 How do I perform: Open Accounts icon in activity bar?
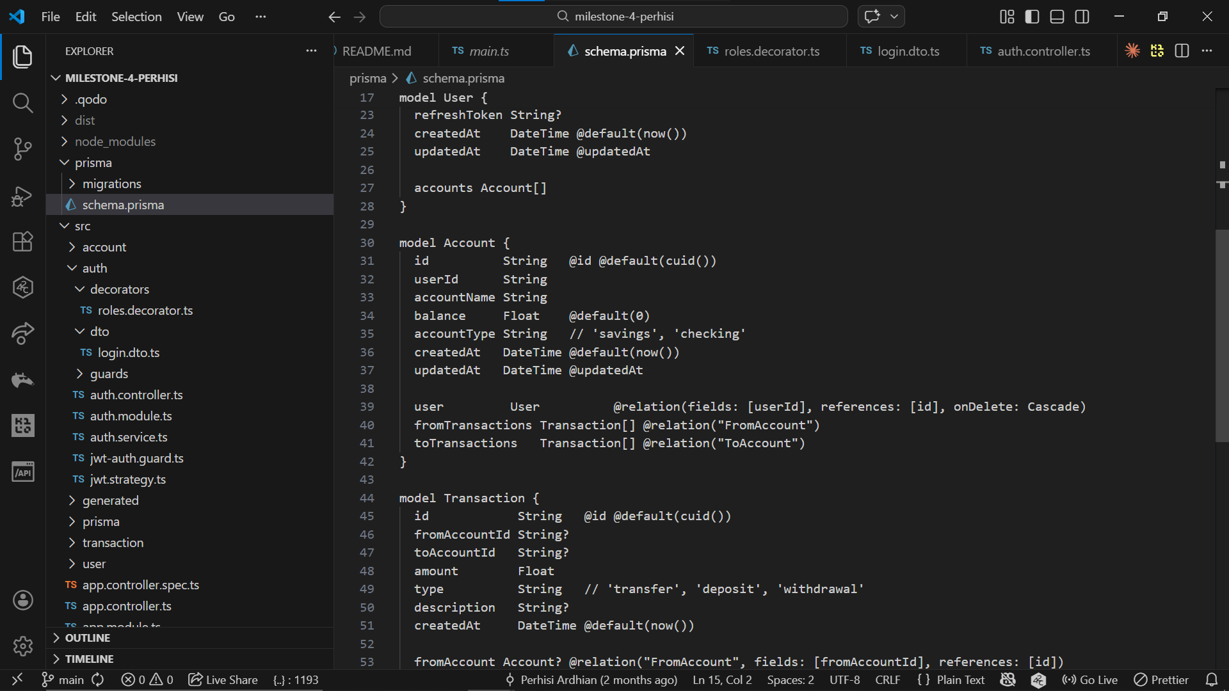(22, 600)
